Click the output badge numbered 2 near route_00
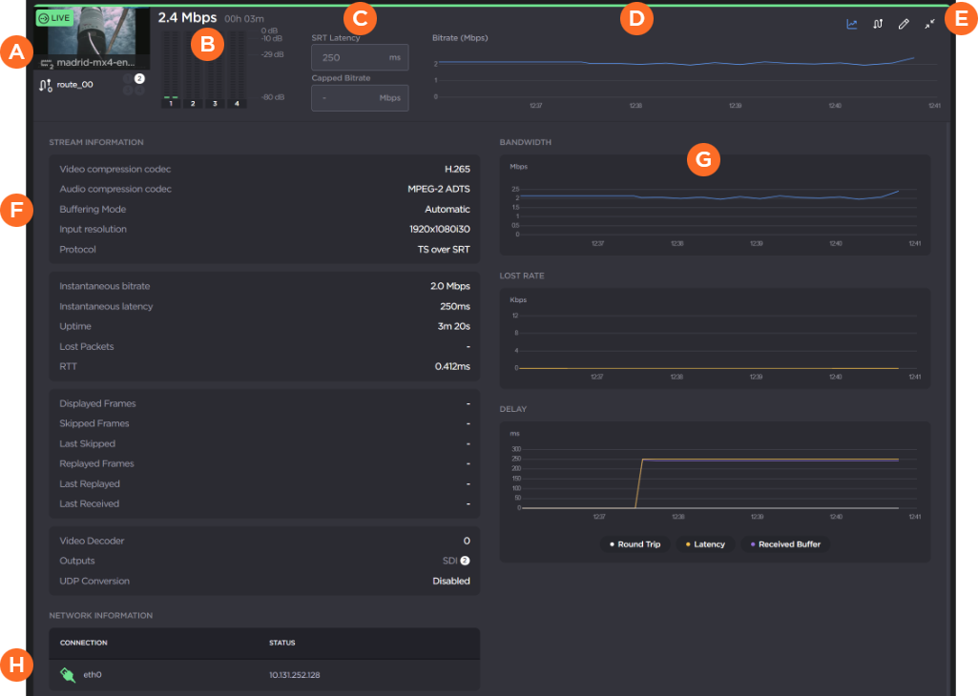Viewport: 978px width, 696px height. click(x=138, y=78)
